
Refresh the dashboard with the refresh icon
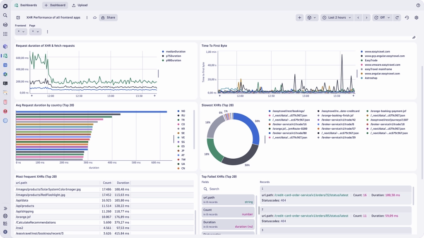pos(397,17)
